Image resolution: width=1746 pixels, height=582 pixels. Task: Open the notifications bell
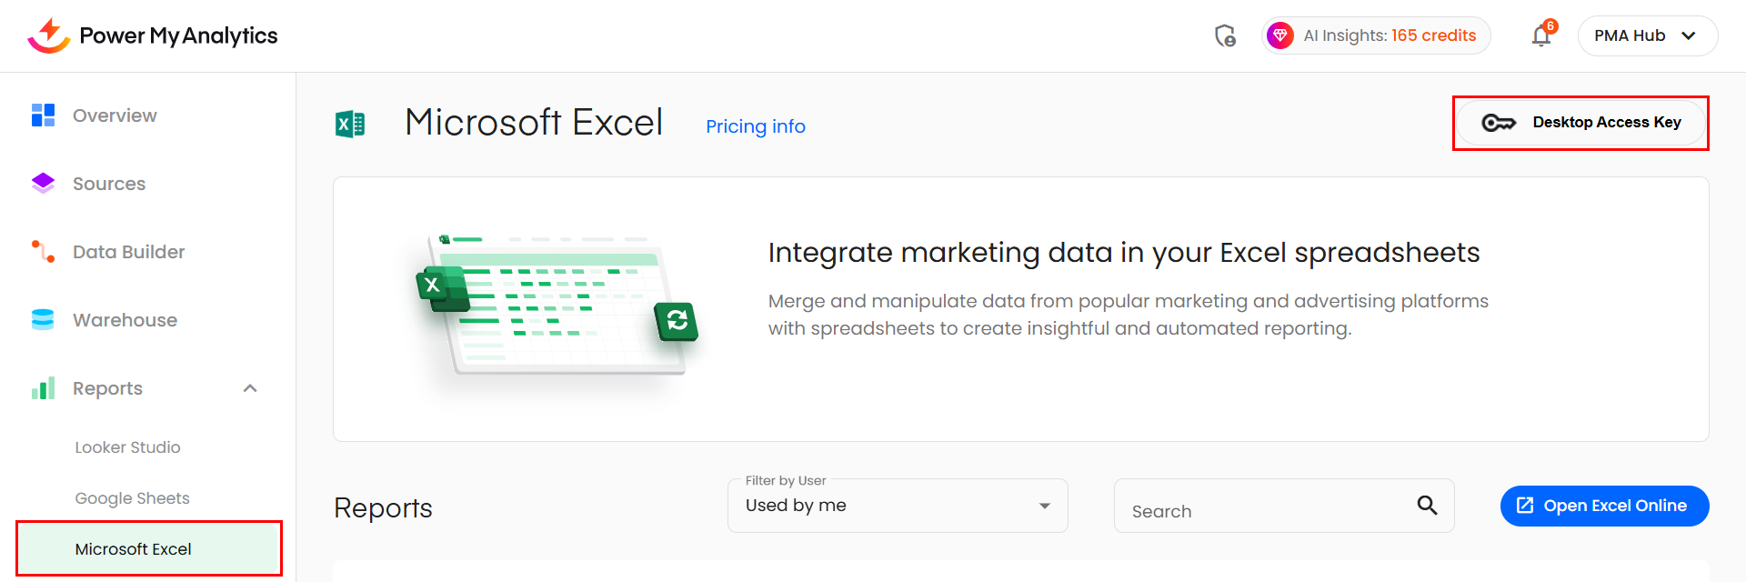(x=1541, y=35)
